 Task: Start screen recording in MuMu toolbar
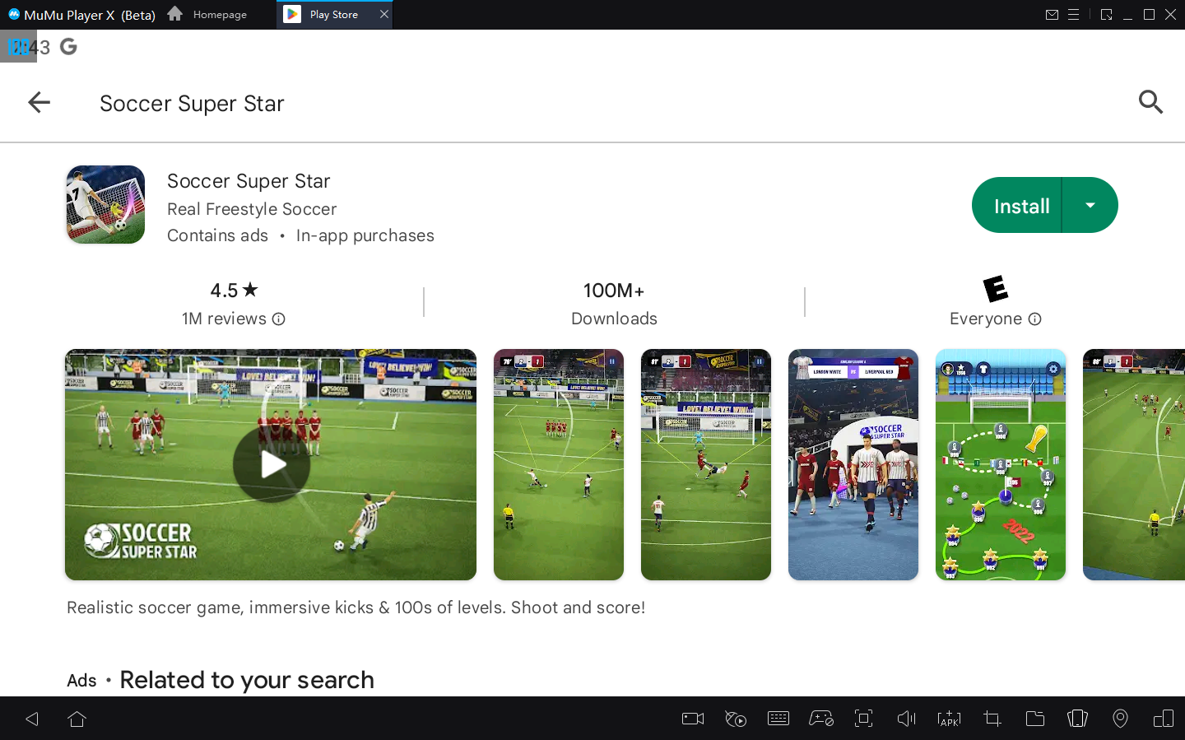click(692, 718)
